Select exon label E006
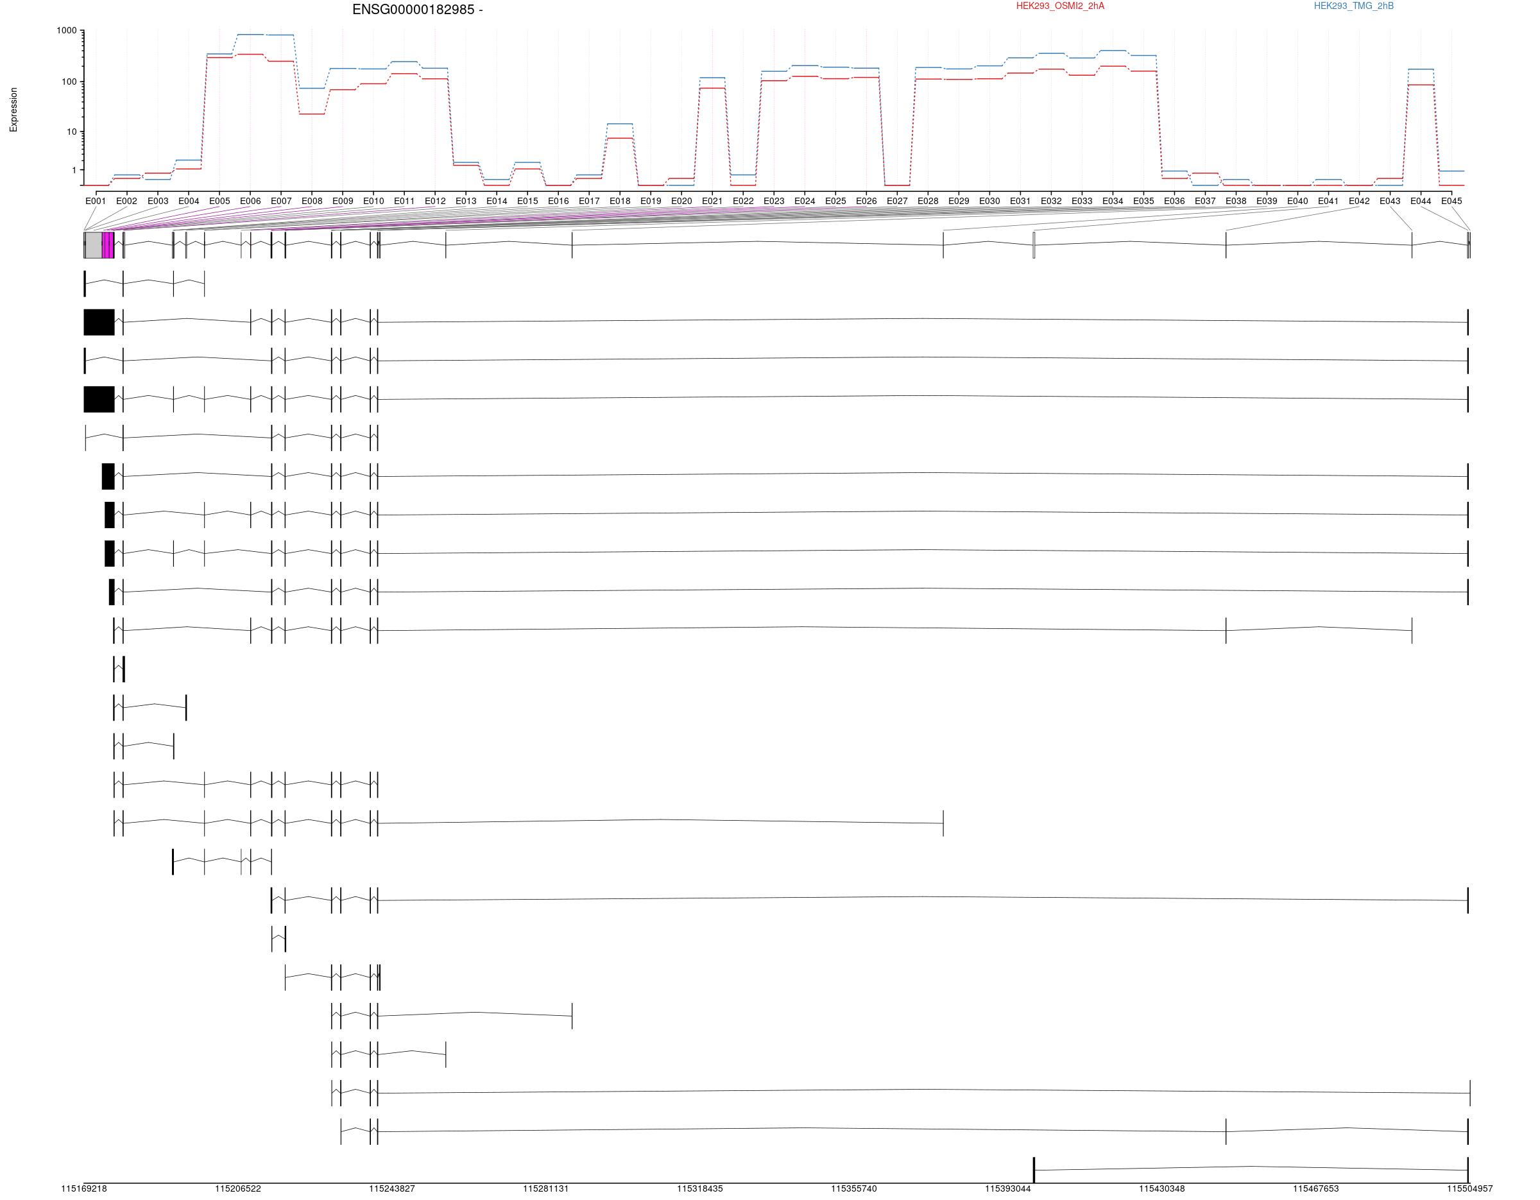 (x=250, y=201)
